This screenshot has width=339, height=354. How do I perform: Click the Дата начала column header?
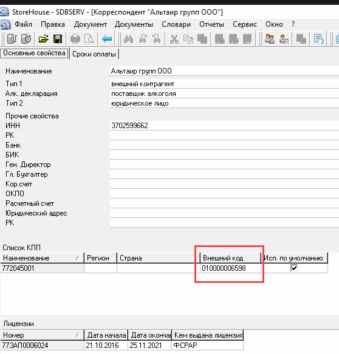point(106,335)
